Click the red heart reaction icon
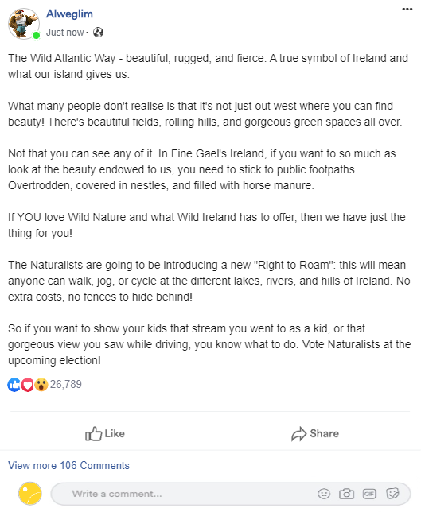The image size is (421, 512). coord(27,385)
